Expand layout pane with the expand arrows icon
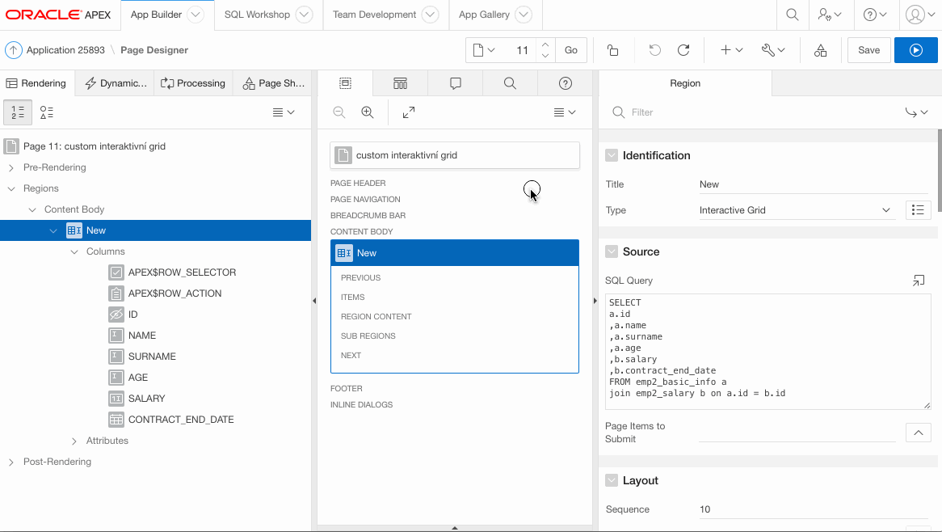942x532 pixels. [x=409, y=112]
